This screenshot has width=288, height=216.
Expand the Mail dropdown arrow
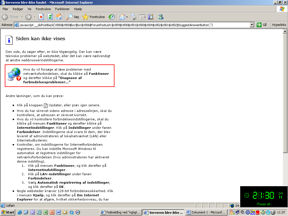[127, 17]
